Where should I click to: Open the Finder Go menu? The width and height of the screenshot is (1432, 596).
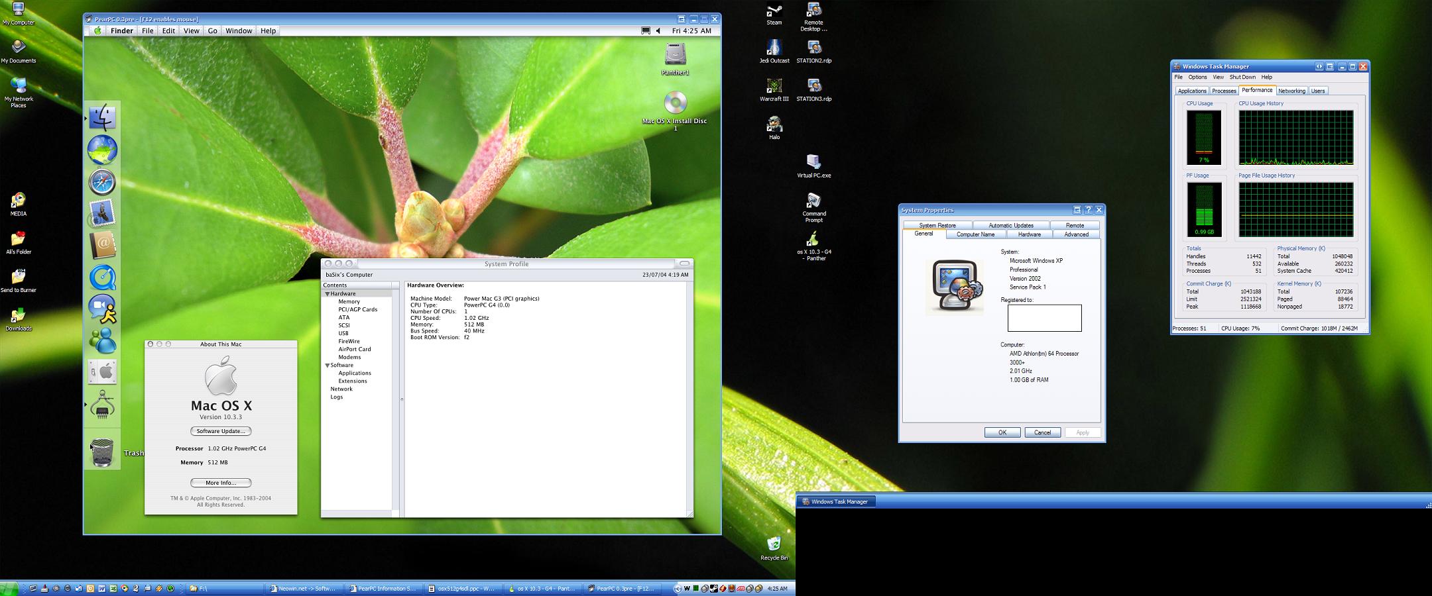[212, 30]
